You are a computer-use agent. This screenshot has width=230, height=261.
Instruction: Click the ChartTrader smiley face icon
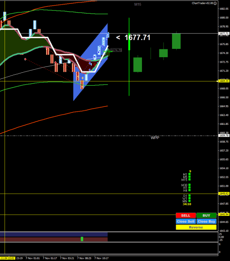click(215, 3)
